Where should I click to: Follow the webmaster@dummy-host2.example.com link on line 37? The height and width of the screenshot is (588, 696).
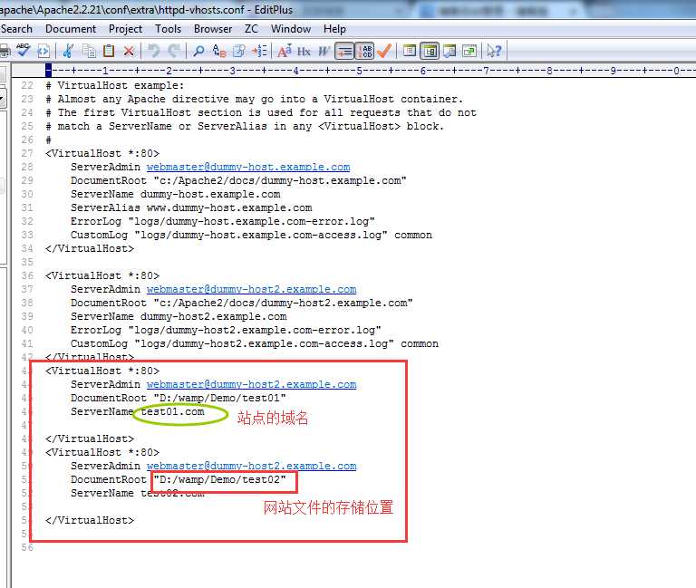coord(251,289)
